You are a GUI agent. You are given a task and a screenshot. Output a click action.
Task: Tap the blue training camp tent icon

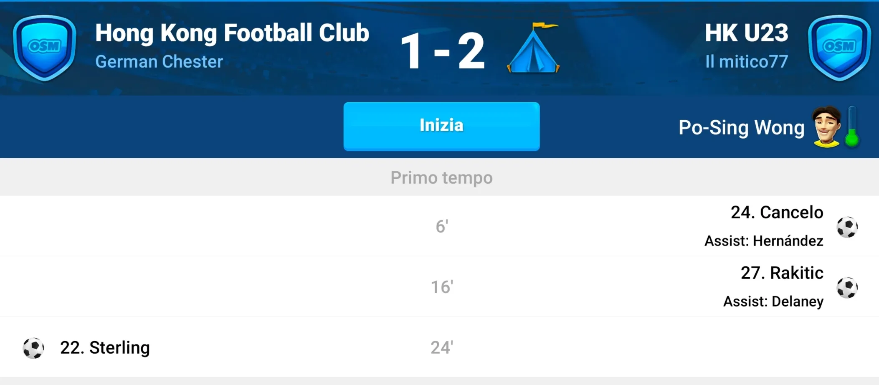point(534,48)
